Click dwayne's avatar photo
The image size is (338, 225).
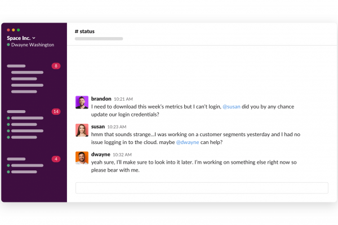pyautogui.click(x=82, y=158)
